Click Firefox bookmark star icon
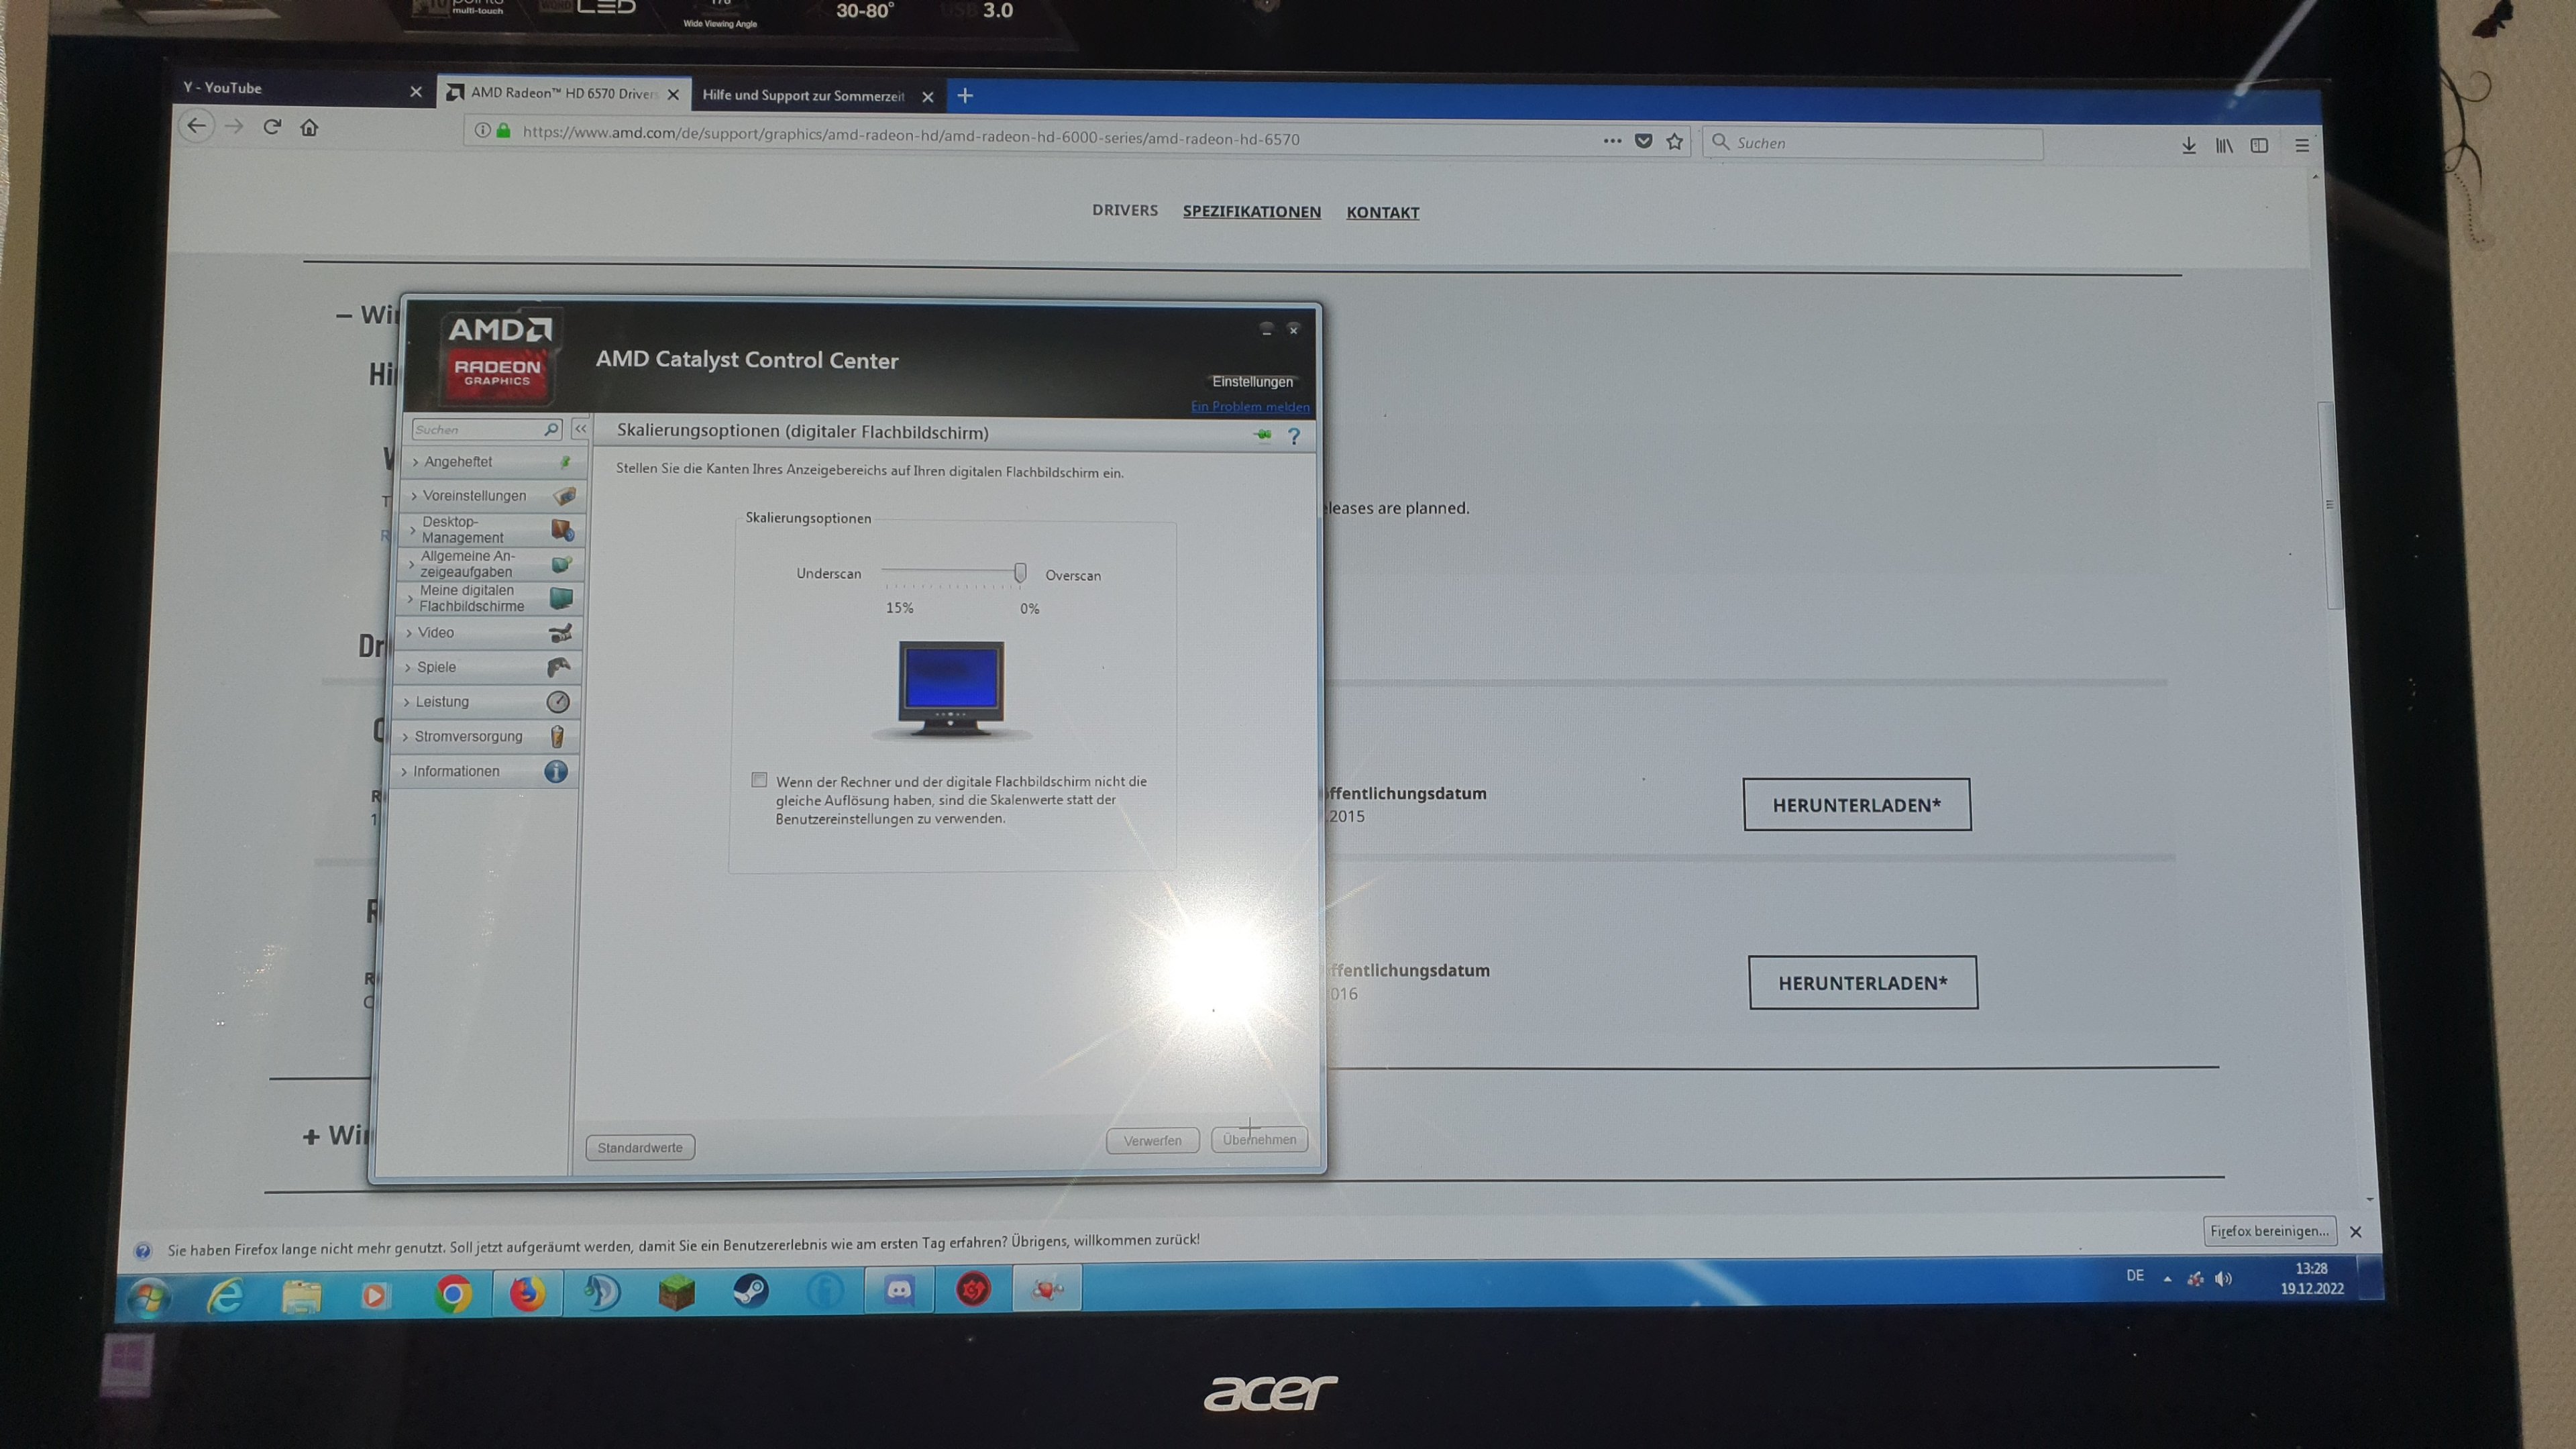 coord(1675,141)
